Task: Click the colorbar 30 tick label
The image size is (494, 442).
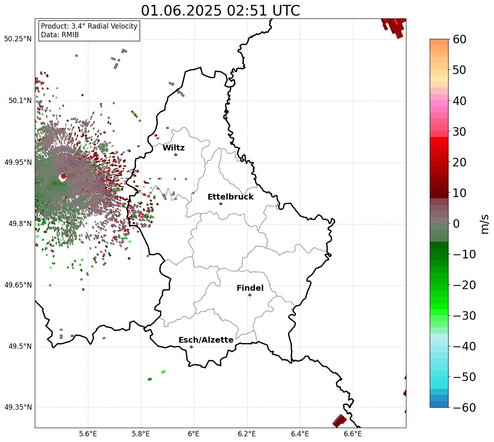Action: click(x=460, y=132)
